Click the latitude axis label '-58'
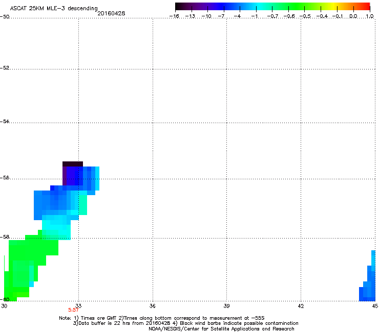This screenshot has width=379, height=332. click(5, 237)
